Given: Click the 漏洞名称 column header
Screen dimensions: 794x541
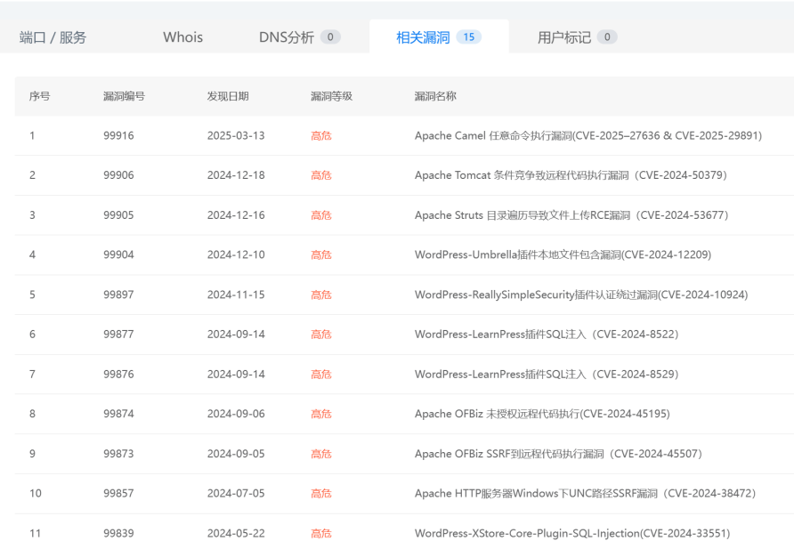Looking at the screenshot, I should (435, 96).
